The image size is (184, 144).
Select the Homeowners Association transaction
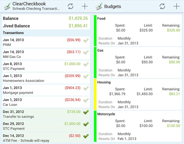(46, 78)
